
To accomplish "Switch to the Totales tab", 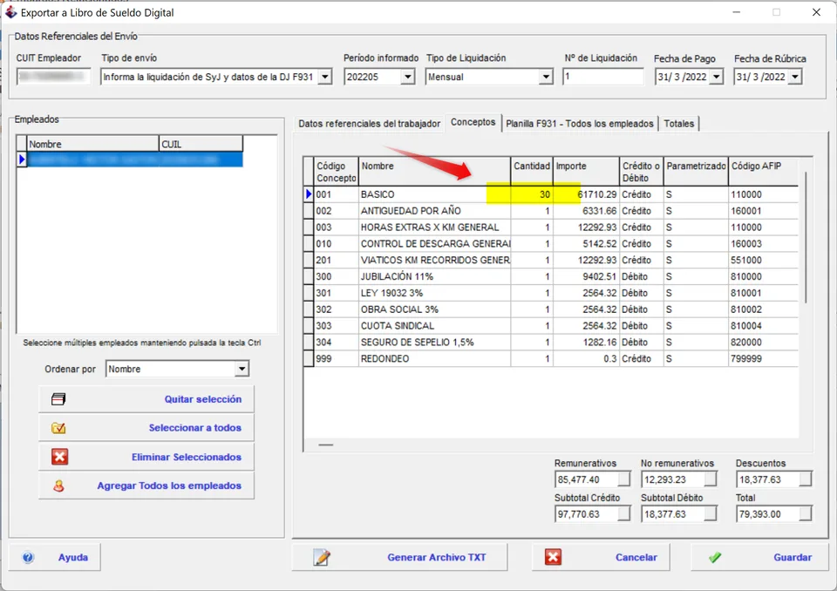I will (x=679, y=123).
